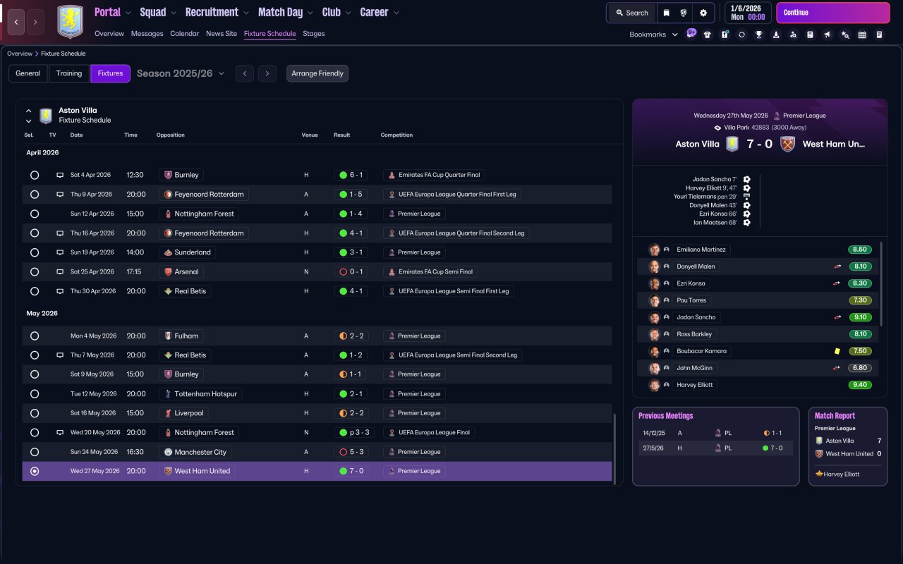Open the calendar grid icon shortcut
This screenshot has height=564, width=903.
point(862,35)
